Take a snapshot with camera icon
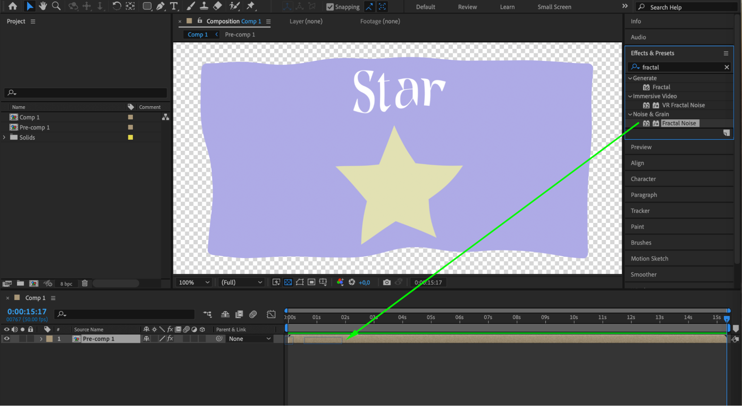The width and height of the screenshot is (742, 406). point(387,282)
